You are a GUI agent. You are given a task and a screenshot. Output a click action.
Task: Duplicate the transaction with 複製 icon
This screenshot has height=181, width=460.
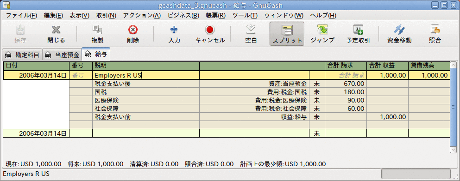click(97, 30)
